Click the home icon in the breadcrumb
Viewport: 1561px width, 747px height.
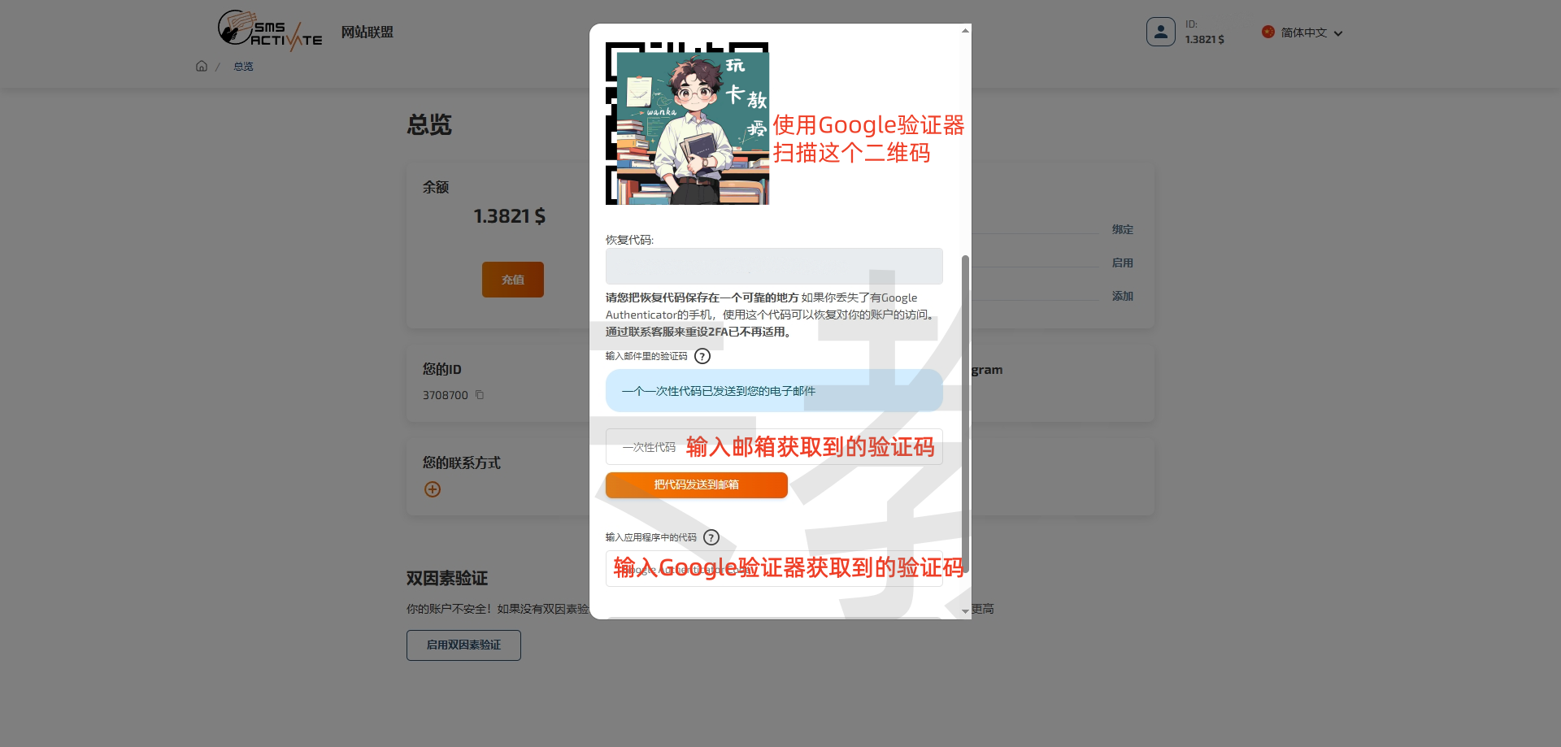point(201,66)
